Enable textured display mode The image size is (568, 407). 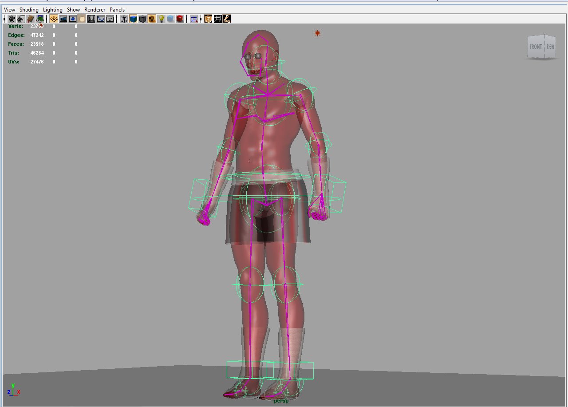pyautogui.click(x=151, y=18)
